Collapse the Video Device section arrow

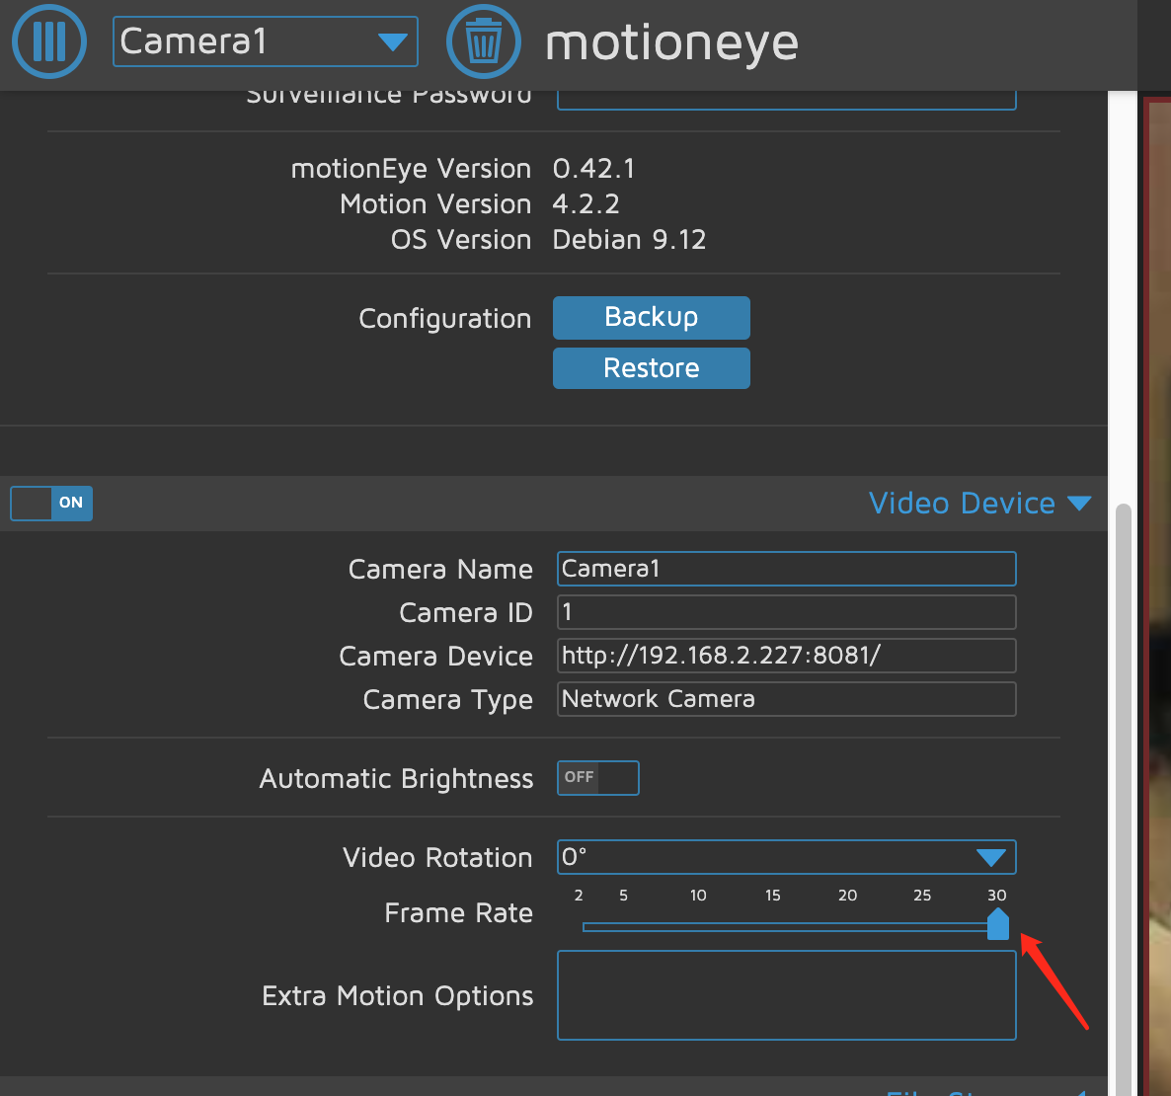(x=1079, y=504)
